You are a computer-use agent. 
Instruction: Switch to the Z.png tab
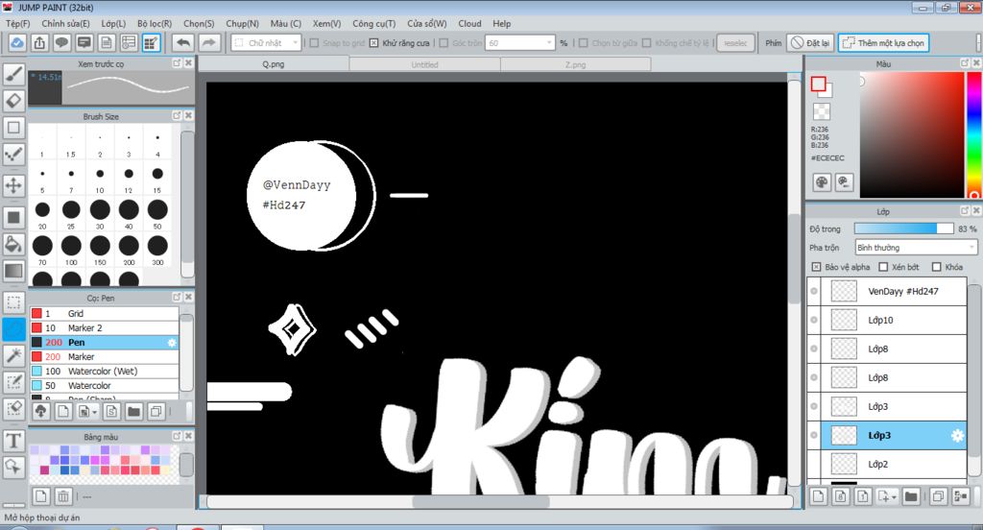[576, 64]
